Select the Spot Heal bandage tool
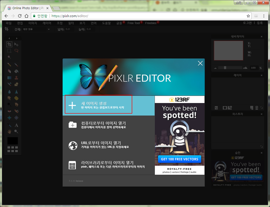This screenshot has width=270, height=207. (16, 111)
